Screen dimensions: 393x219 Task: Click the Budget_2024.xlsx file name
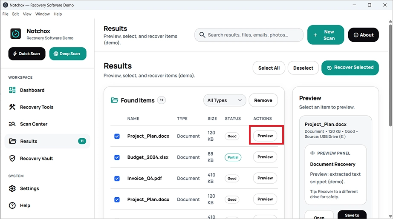148,157
